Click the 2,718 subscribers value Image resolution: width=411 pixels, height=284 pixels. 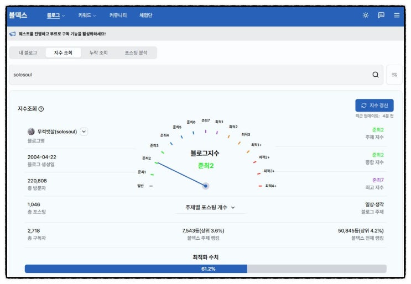[34, 230]
